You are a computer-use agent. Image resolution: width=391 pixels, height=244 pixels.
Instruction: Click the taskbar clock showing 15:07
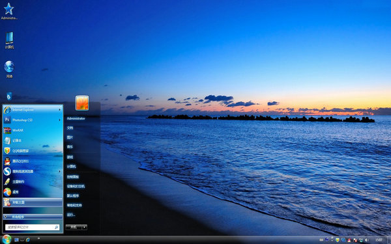[379, 240]
